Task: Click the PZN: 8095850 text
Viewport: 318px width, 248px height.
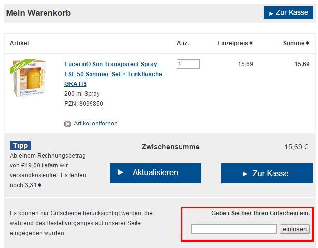Action: [x=84, y=104]
